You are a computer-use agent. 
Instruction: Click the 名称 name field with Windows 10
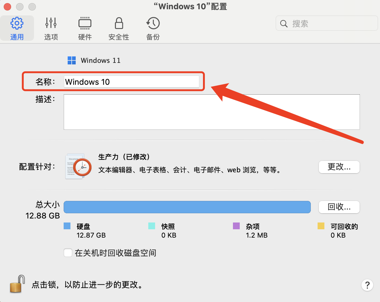click(x=132, y=82)
